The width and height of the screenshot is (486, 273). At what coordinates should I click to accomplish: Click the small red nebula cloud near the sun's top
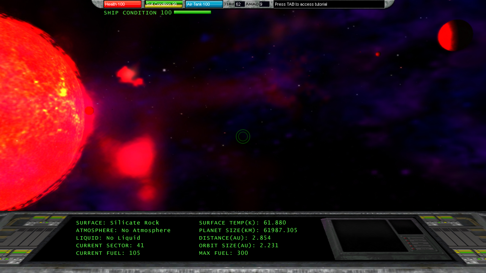[129, 75]
